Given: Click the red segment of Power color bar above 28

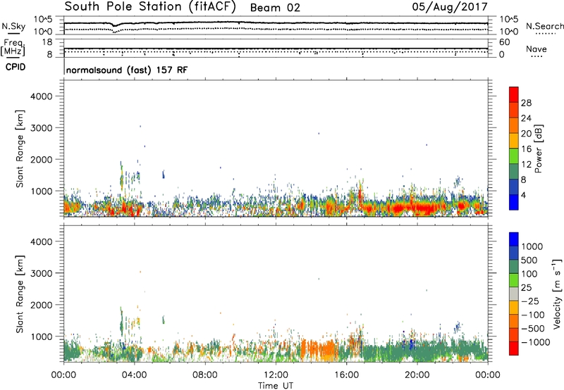Looking at the screenshot, I should pyautogui.click(x=514, y=94).
